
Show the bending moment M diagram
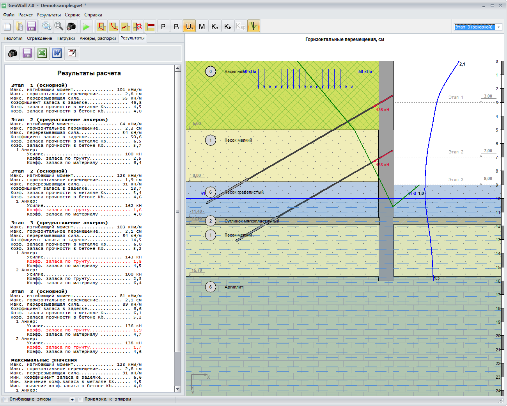pos(202,27)
